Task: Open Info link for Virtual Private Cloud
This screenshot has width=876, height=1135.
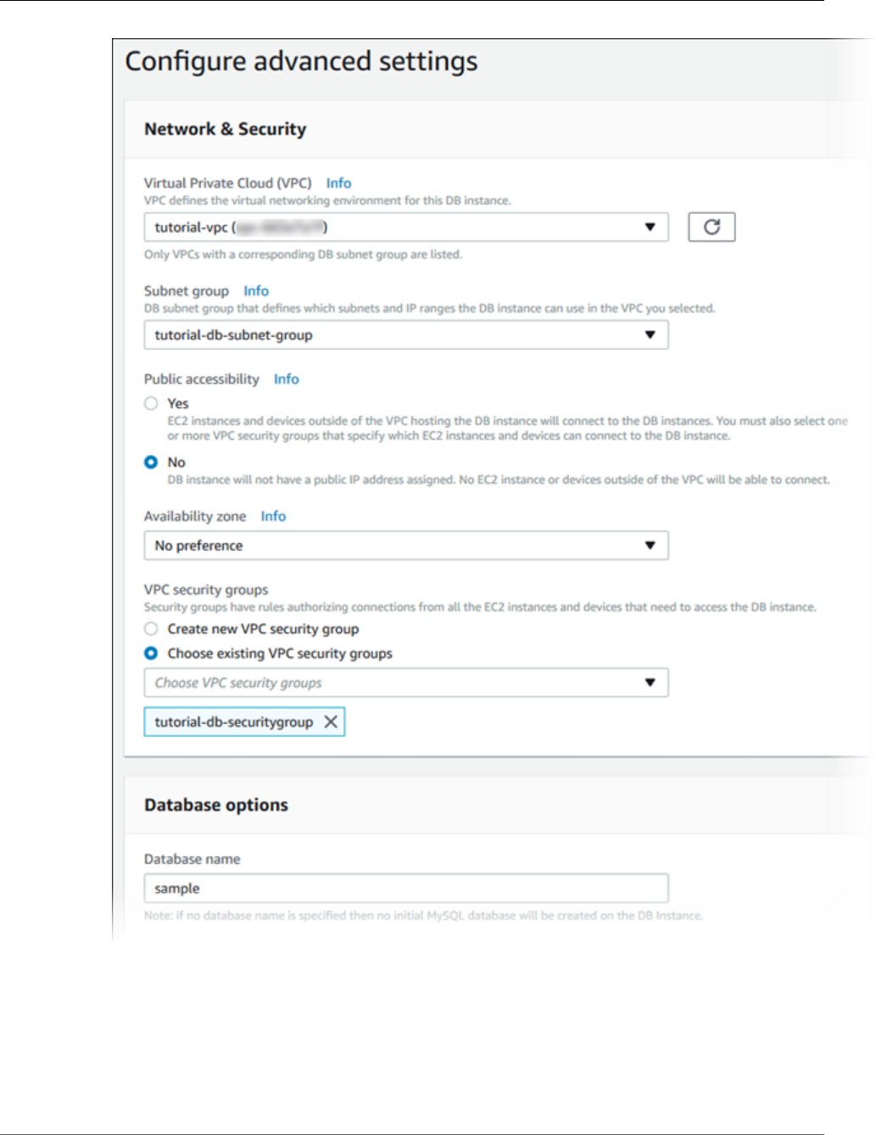Action: pos(338,183)
